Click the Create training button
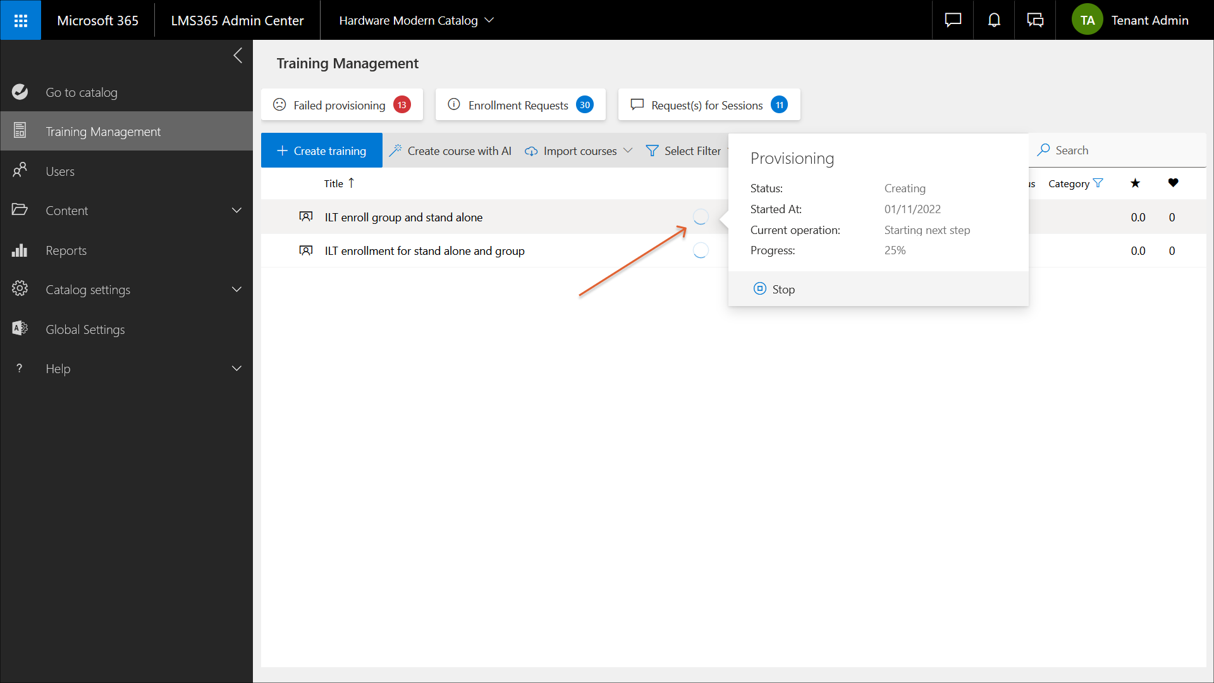The image size is (1214, 683). tap(321, 151)
